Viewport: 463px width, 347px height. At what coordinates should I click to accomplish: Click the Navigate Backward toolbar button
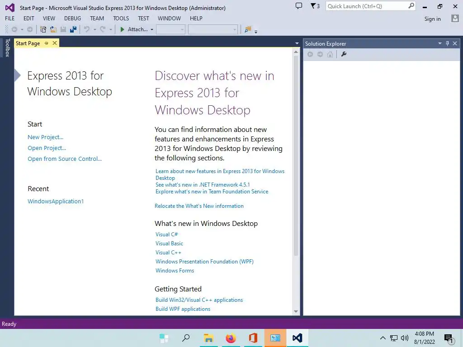[14, 29]
